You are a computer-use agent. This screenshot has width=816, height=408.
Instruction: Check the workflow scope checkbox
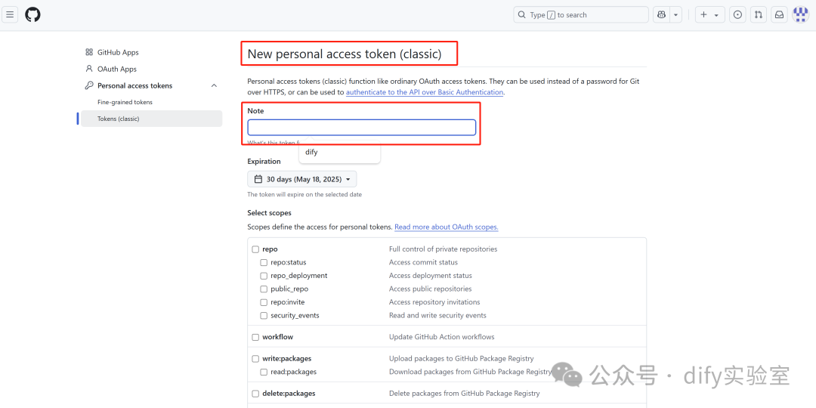click(x=255, y=337)
